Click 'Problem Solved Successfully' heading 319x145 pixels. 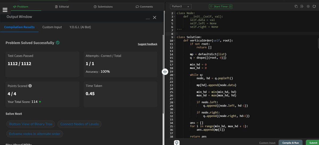[x=30, y=43]
